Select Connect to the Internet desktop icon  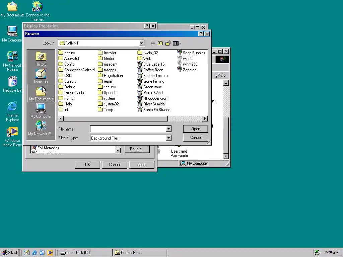pyautogui.click(x=38, y=11)
